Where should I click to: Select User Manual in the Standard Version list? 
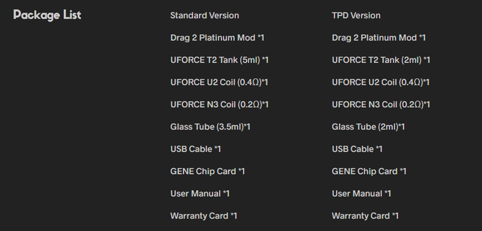tap(200, 193)
